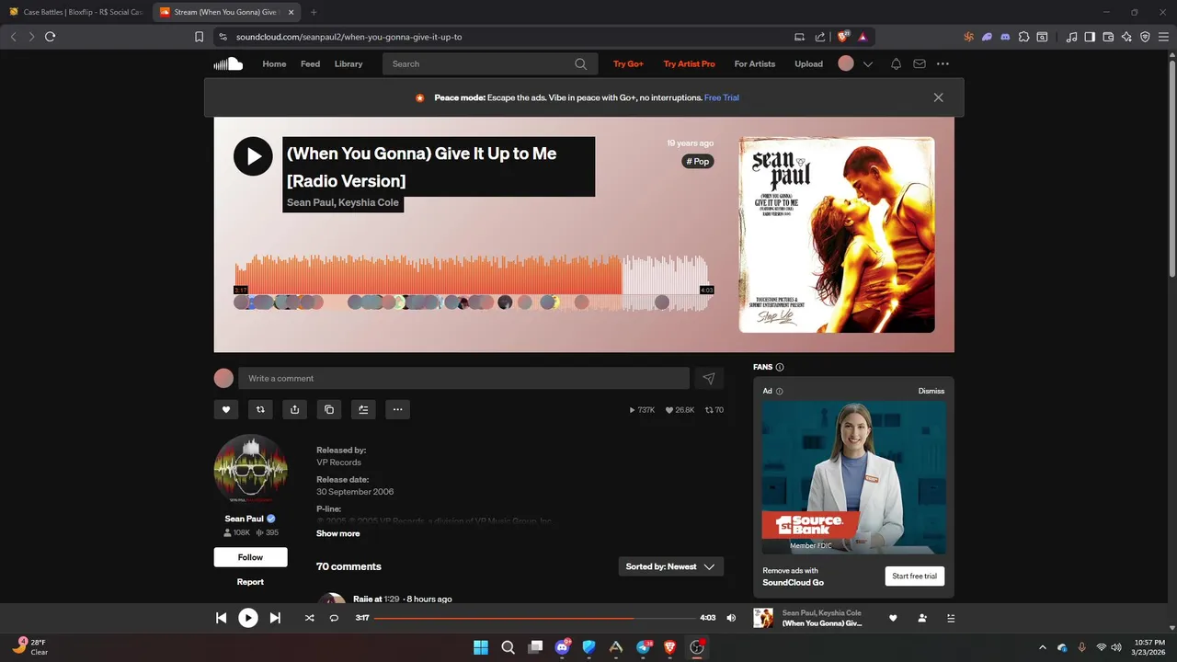
Task: Open Brave Rewards triangle icon
Action: pos(863,37)
